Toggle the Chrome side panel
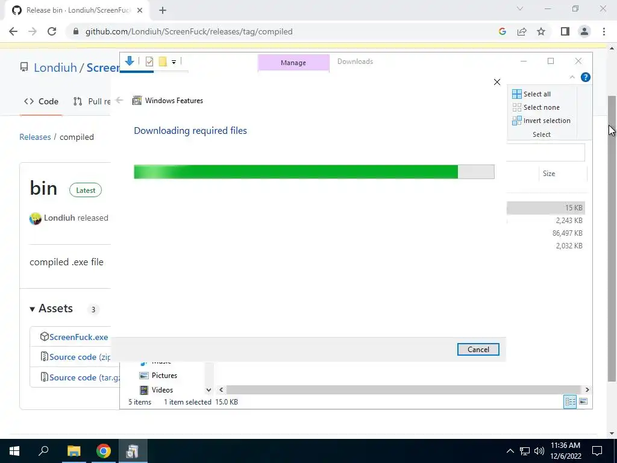Image resolution: width=617 pixels, height=463 pixels. 565,31
